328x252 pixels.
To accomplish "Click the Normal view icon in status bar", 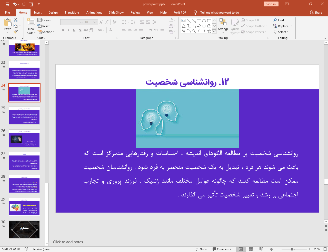I will 241,249.
